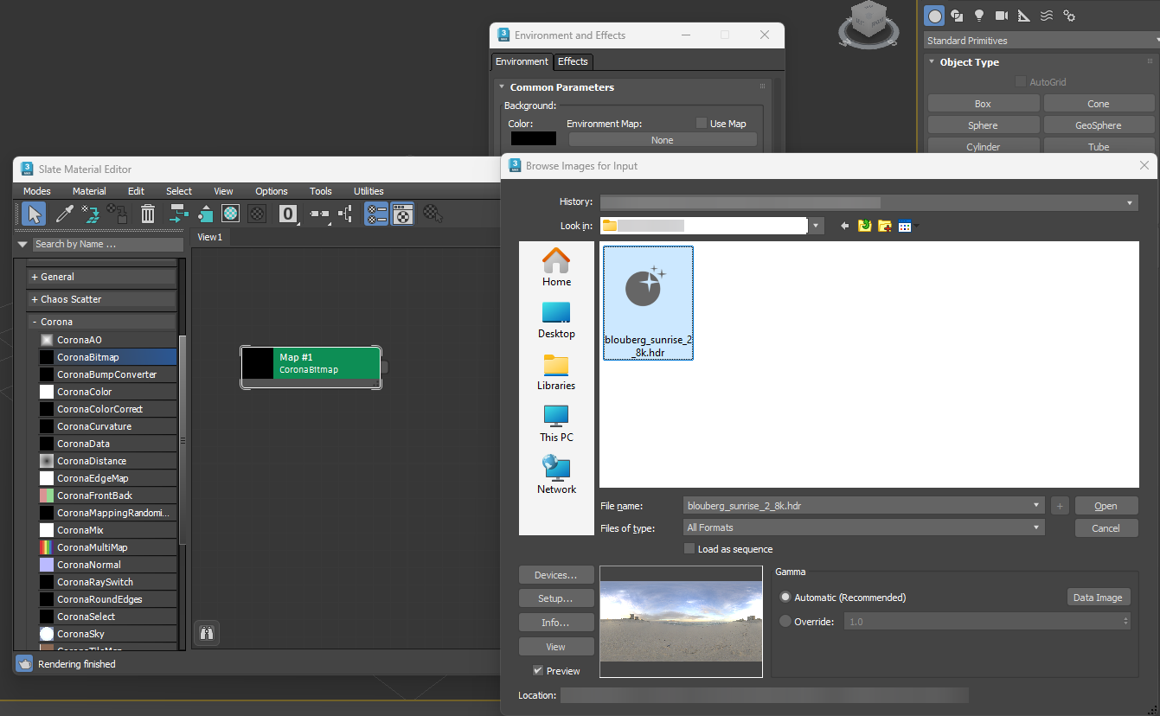The image size is (1160, 716).
Task: Open the Space Warps wave icon
Action: 1047,16
